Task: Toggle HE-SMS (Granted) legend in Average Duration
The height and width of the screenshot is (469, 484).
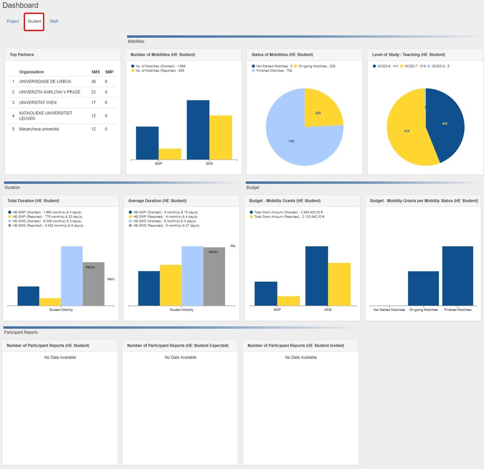Action: coord(130,221)
